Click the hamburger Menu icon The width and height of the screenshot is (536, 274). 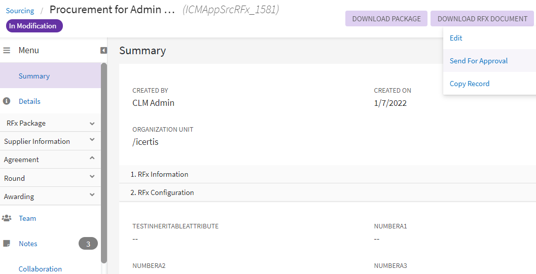point(7,51)
